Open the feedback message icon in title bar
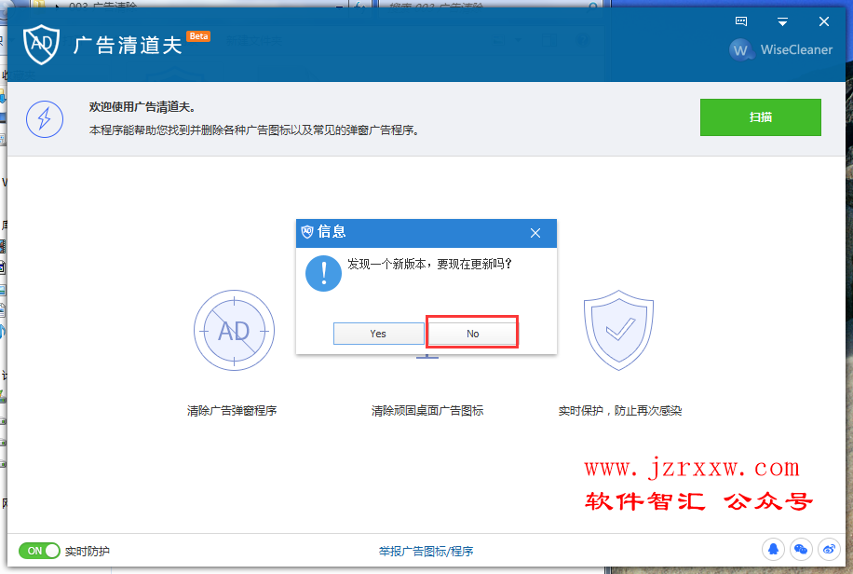Image resolution: width=853 pixels, height=574 pixels. coord(741,21)
